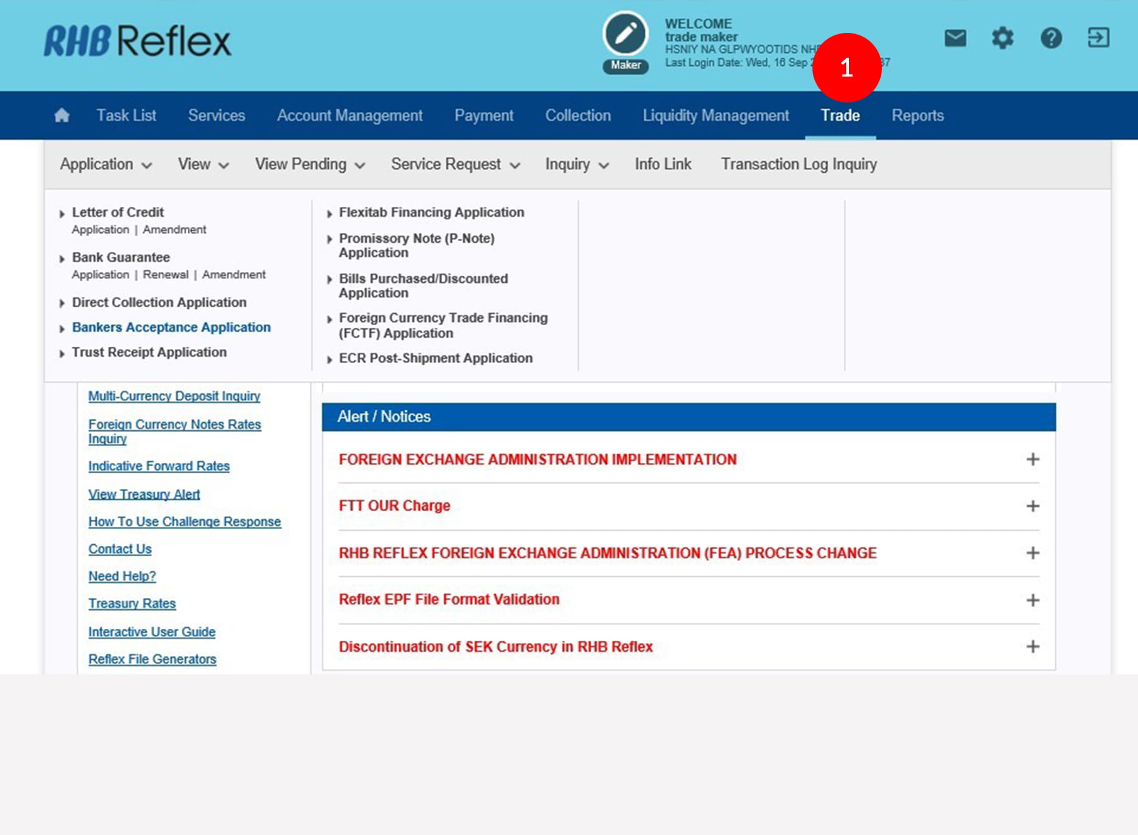
Task: Log out using the exit icon
Action: (1098, 38)
